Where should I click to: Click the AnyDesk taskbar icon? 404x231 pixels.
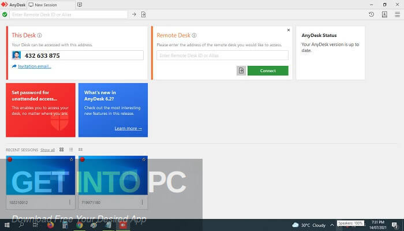123,225
